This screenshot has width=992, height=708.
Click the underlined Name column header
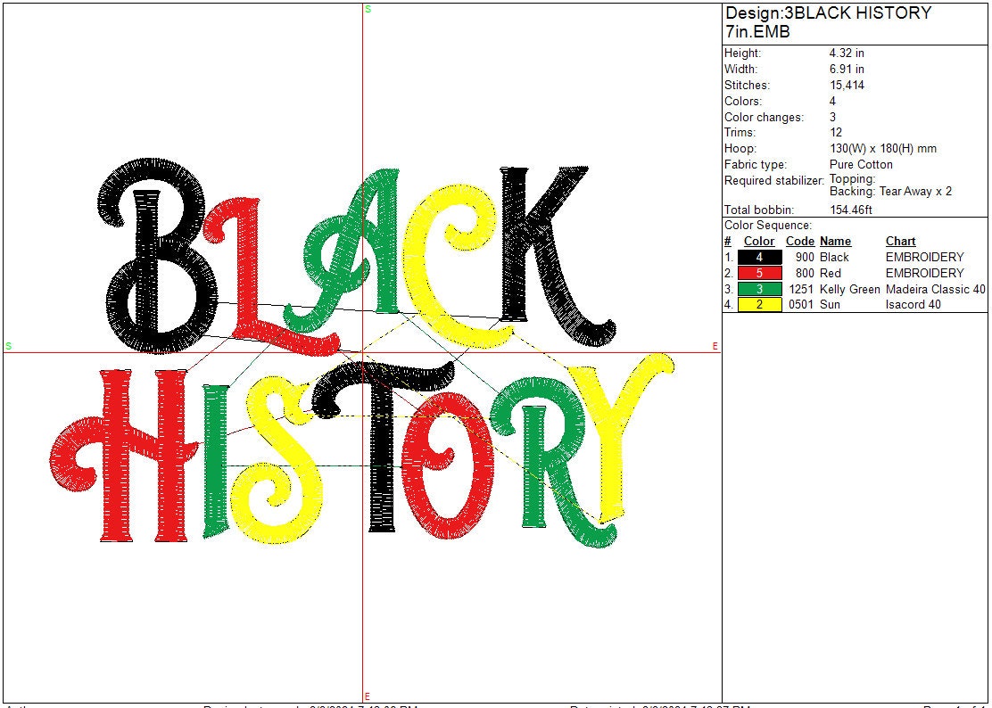pyautogui.click(x=835, y=242)
